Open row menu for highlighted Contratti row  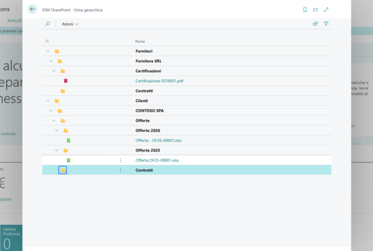pyautogui.click(x=121, y=170)
